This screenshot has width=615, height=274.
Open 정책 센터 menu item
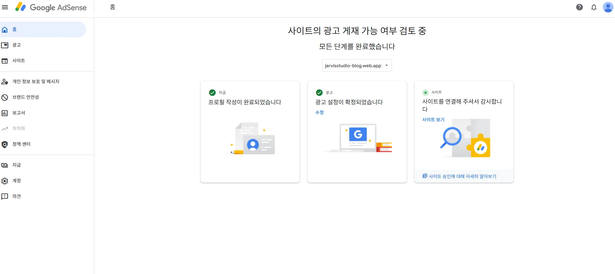[43, 144]
